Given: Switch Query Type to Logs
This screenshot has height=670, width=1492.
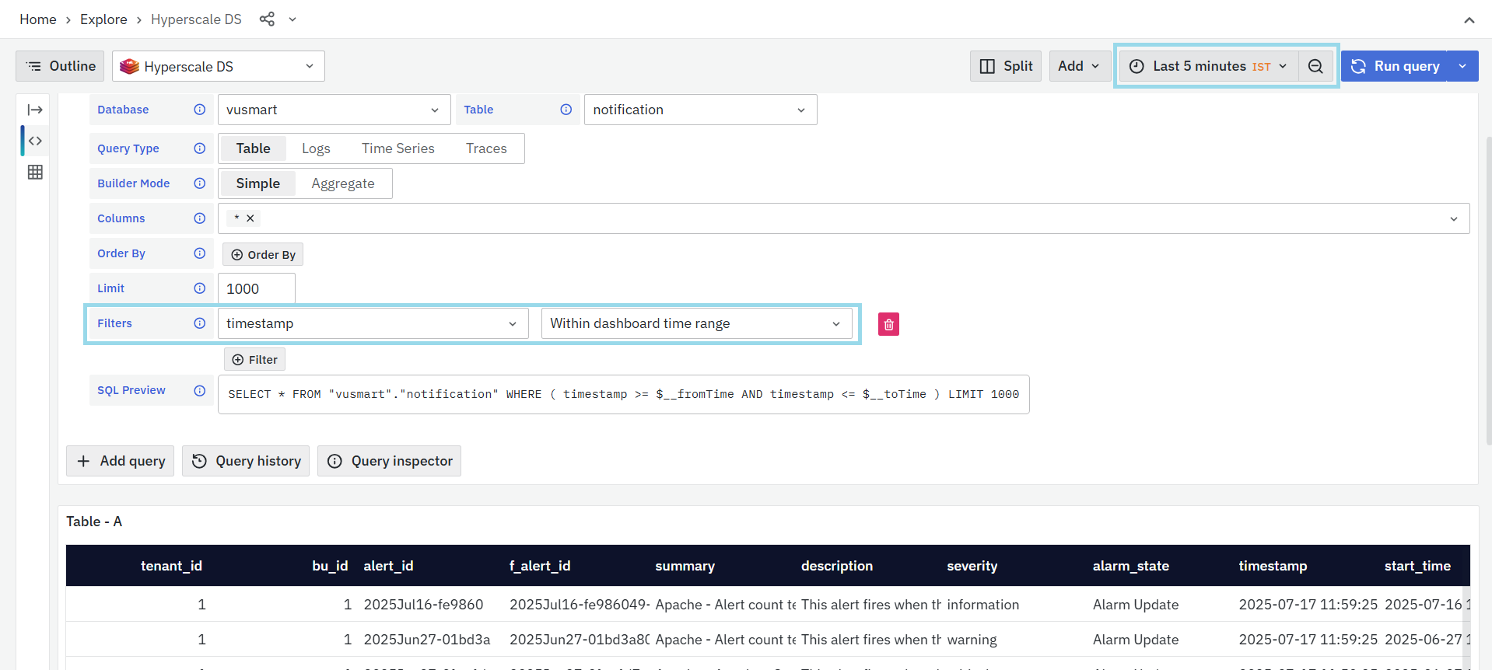Looking at the screenshot, I should 316,148.
